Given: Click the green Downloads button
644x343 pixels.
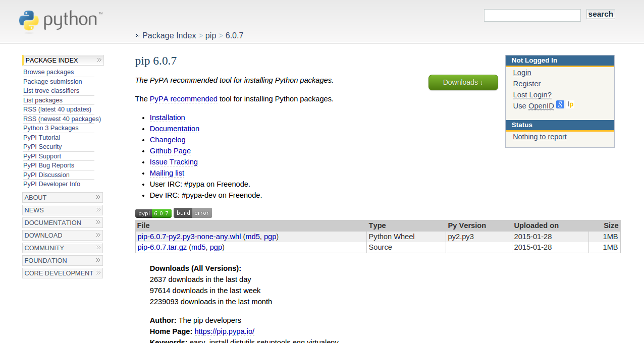Looking at the screenshot, I should tap(463, 82).
